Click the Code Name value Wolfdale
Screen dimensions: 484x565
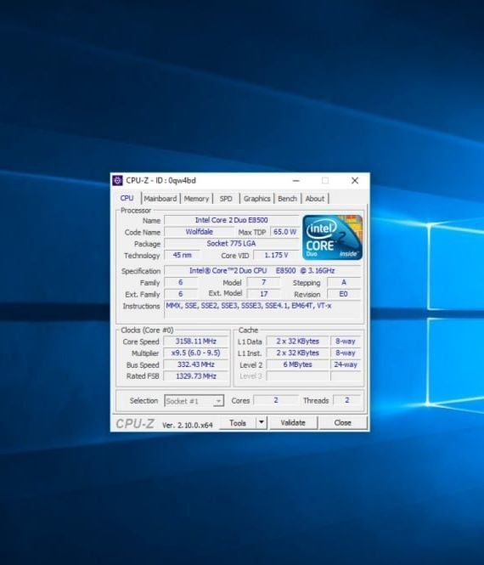(x=200, y=232)
